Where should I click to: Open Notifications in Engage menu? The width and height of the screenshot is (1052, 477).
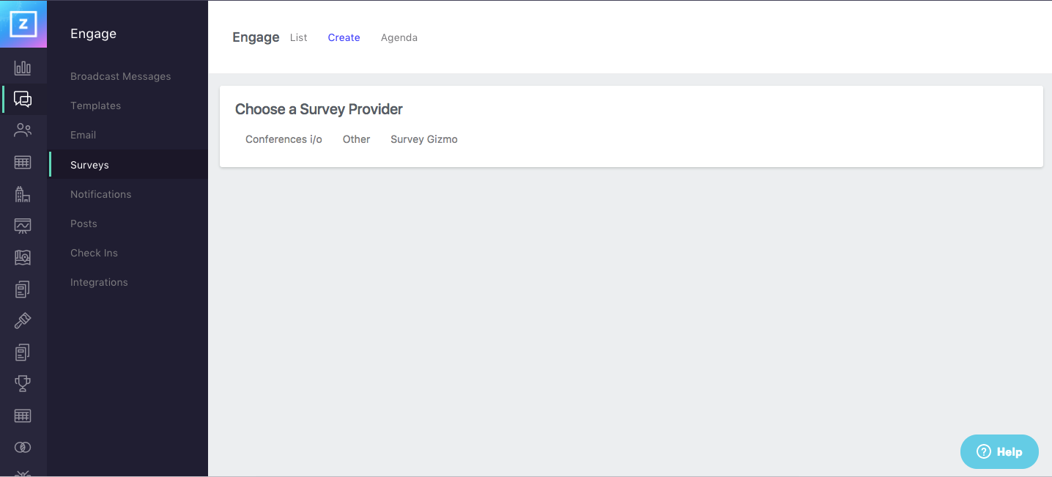pos(101,194)
